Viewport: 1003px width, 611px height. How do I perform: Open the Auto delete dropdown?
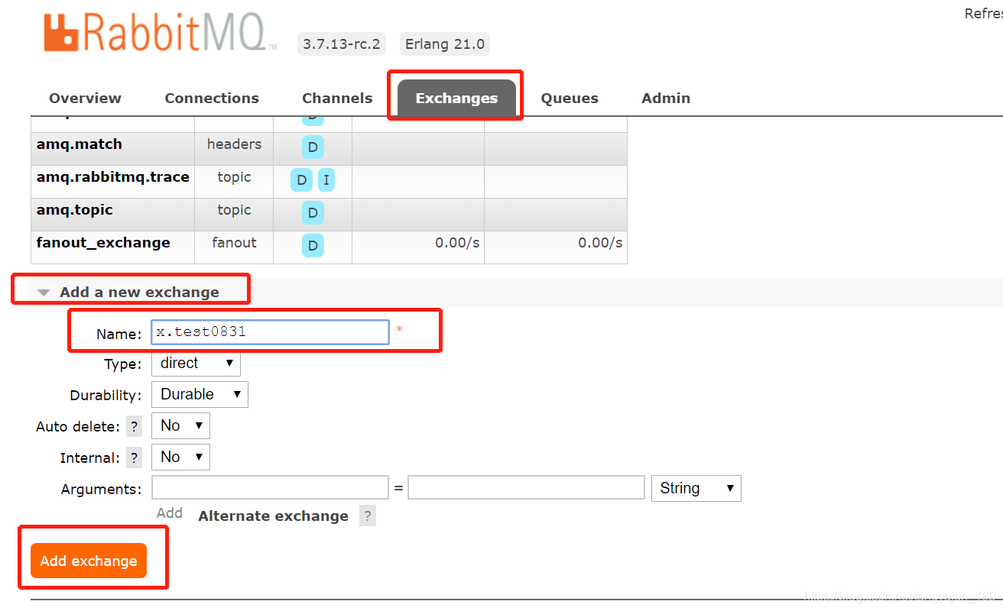(x=180, y=426)
